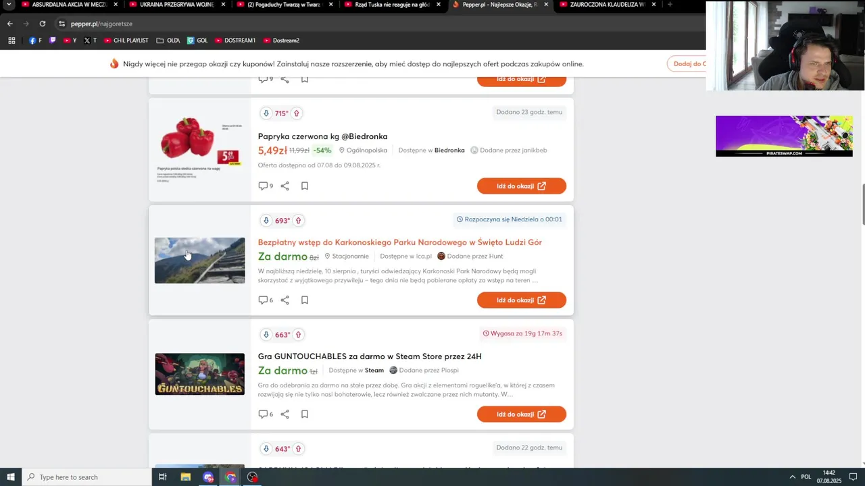865x486 pixels.
Task: Vote down the 643° deal
Action: [266, 449]
